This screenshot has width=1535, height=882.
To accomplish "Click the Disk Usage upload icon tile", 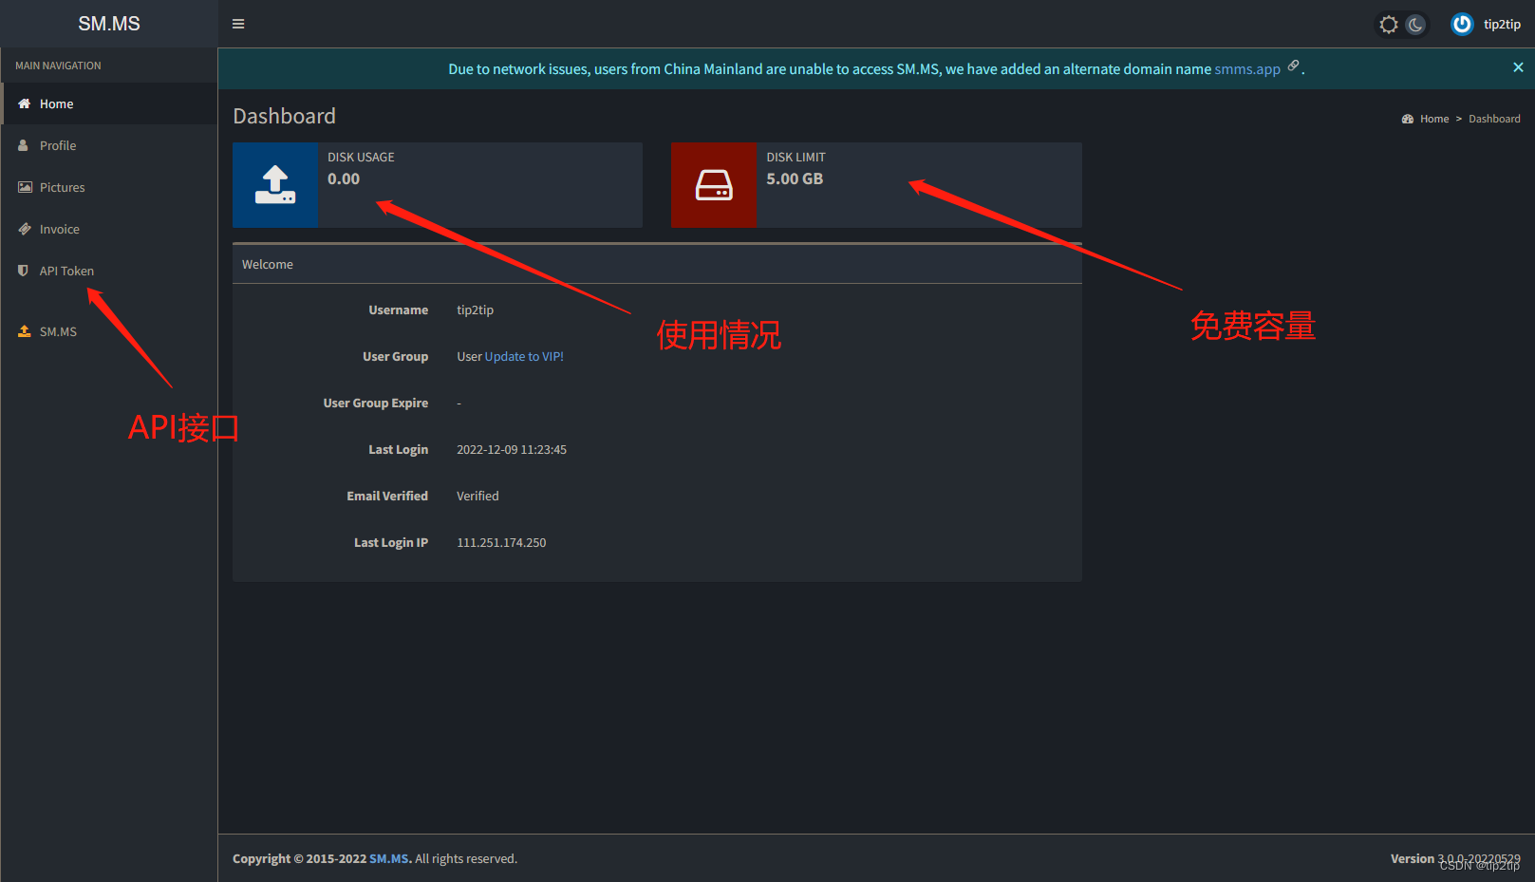I will tap(275, 185).
